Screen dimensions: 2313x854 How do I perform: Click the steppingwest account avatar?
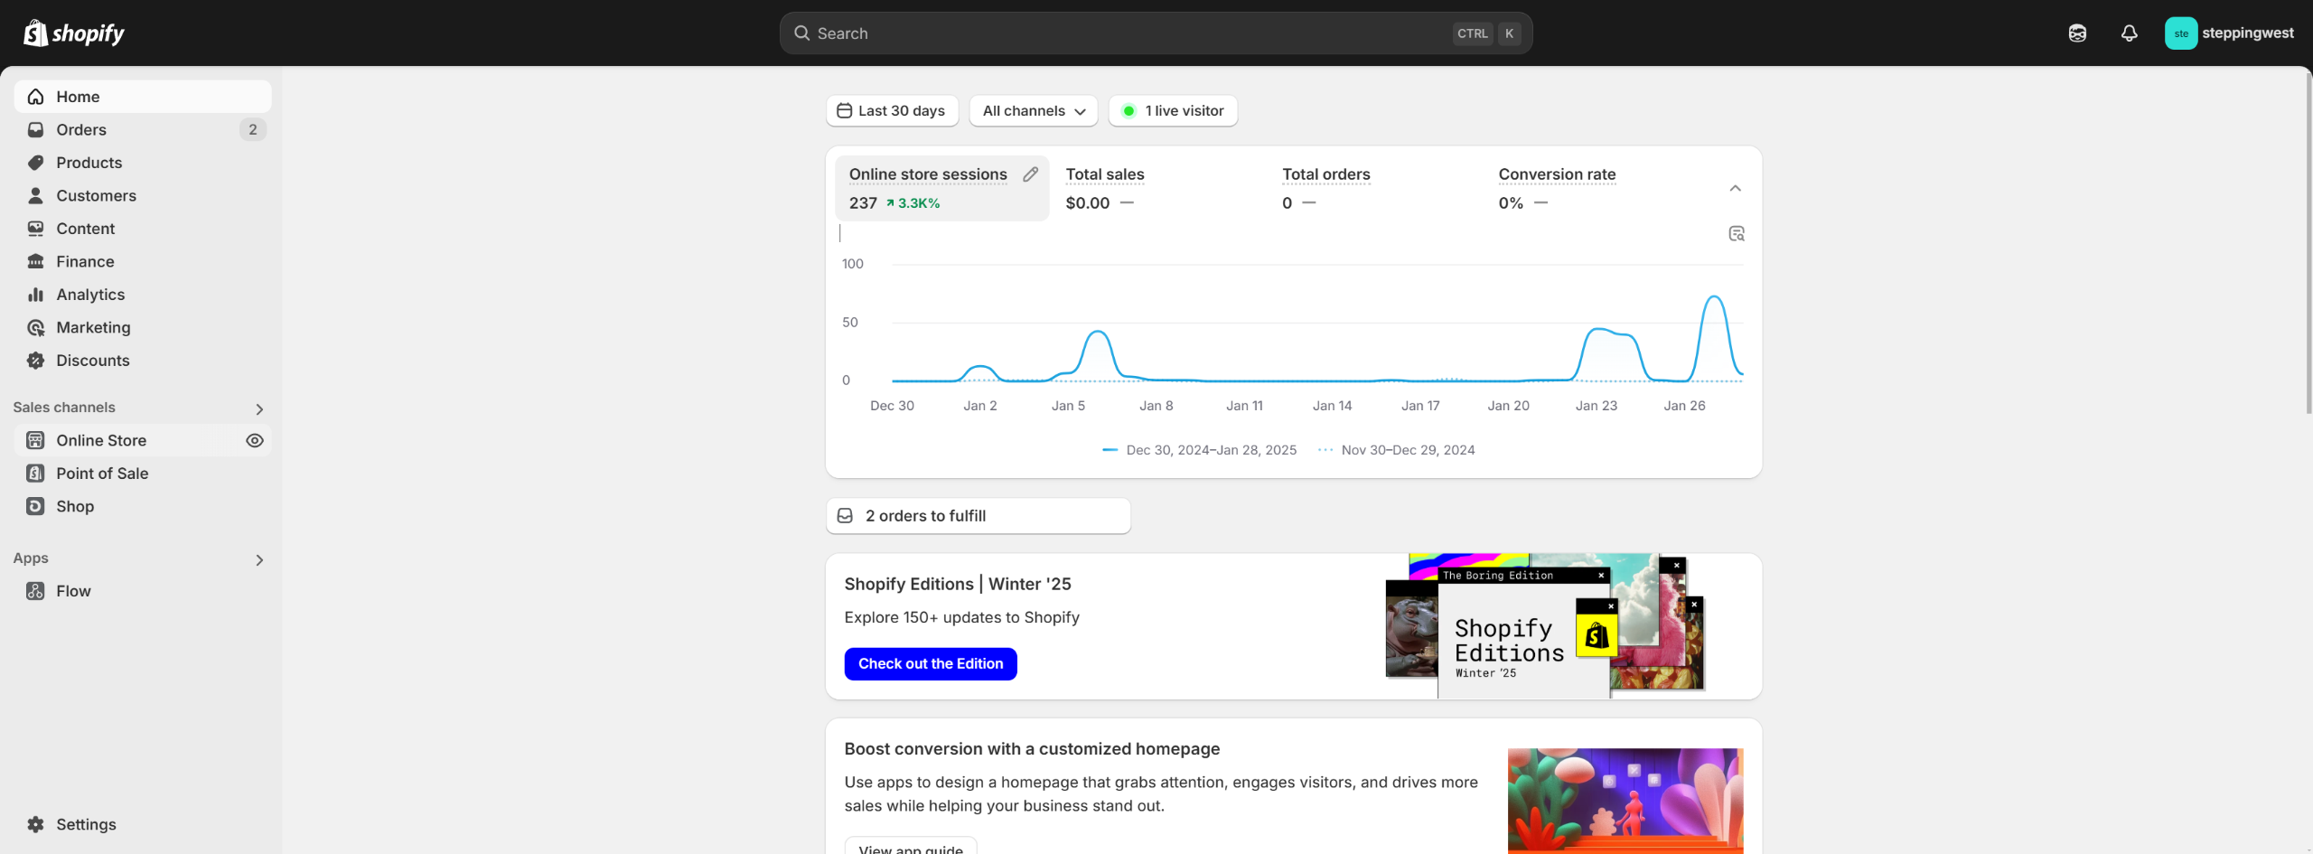2181,33
